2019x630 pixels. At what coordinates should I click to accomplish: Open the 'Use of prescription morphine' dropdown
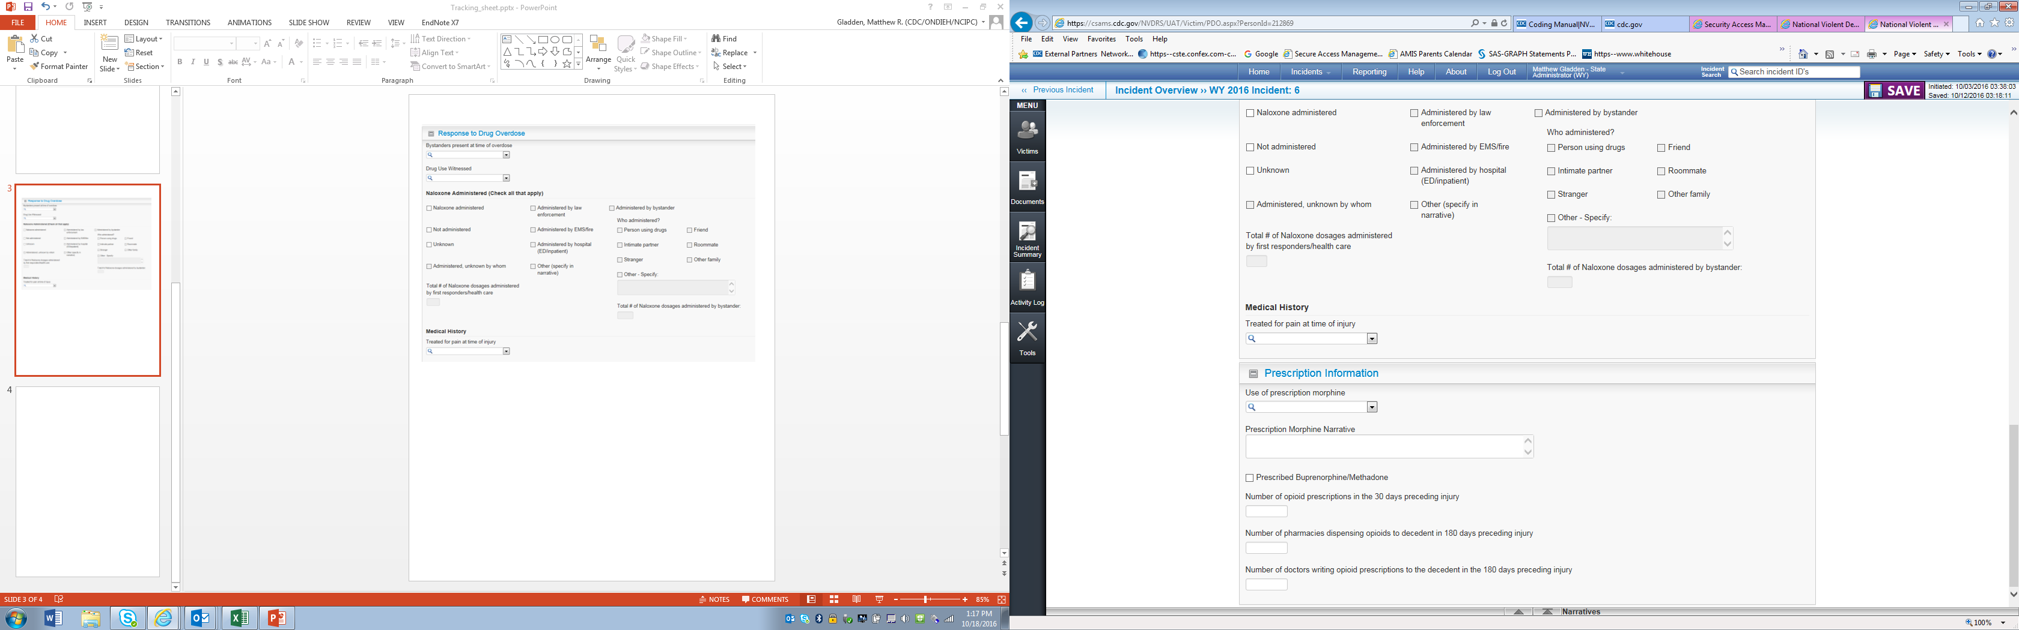(x=1372, y=407)
